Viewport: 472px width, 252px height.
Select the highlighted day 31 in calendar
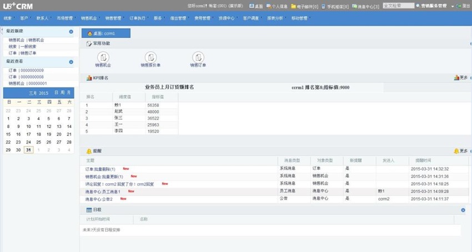28,150
